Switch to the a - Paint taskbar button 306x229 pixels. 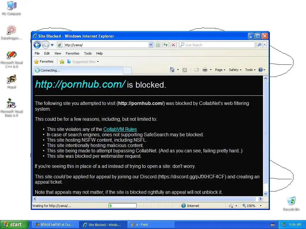151,225
